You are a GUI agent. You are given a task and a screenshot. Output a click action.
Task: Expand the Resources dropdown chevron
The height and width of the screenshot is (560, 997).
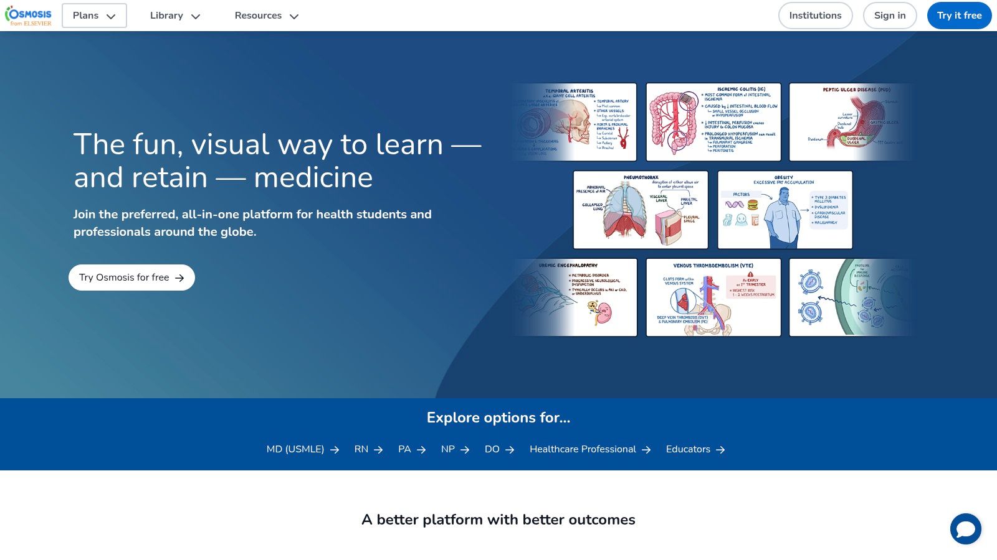294,17
